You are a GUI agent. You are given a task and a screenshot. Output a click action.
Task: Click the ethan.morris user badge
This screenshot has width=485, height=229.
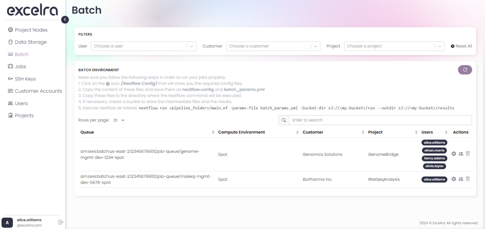click(x=434, y=151)
